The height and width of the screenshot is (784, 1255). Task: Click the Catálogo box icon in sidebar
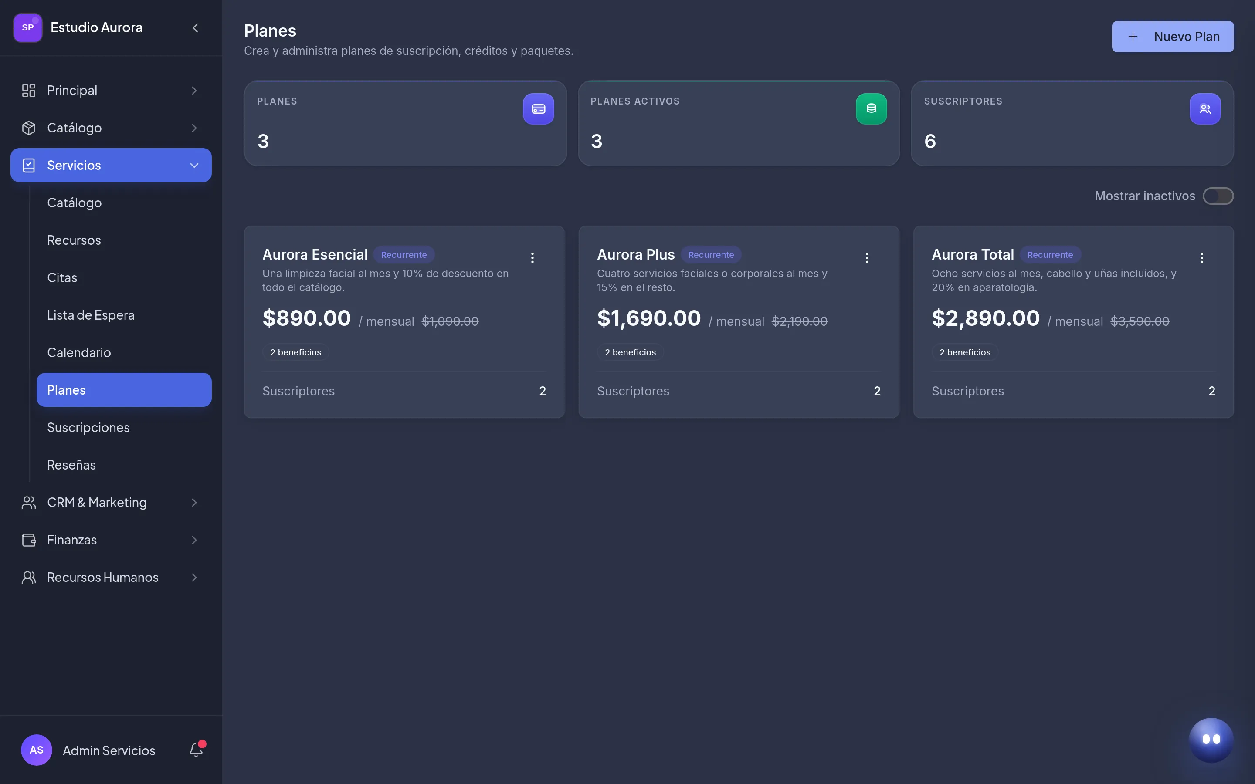[28, 128]
